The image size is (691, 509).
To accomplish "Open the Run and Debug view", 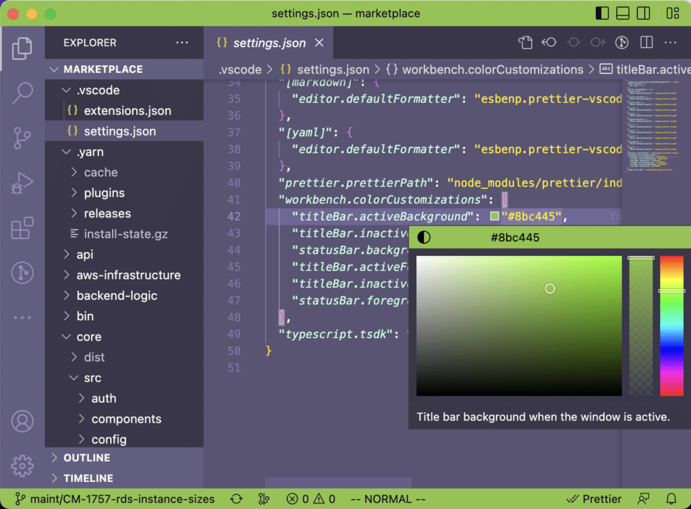I will (x=22, y=183).
